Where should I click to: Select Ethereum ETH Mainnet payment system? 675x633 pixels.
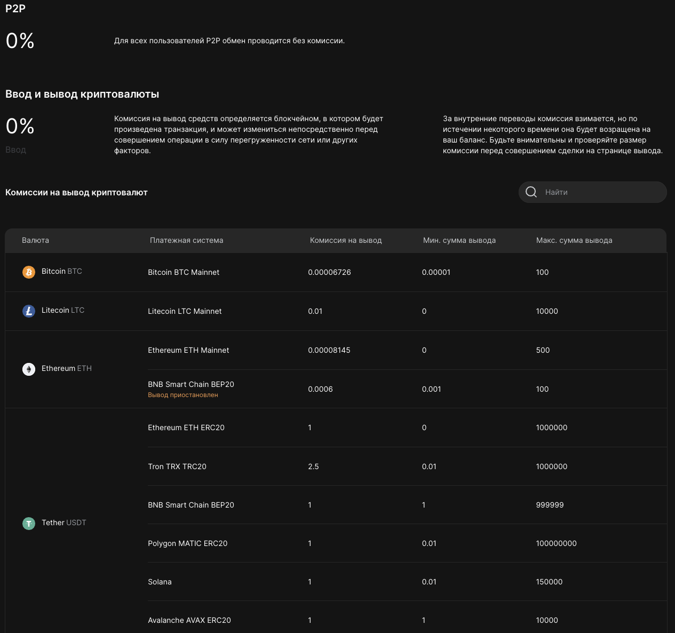click(x=188, y=350)
